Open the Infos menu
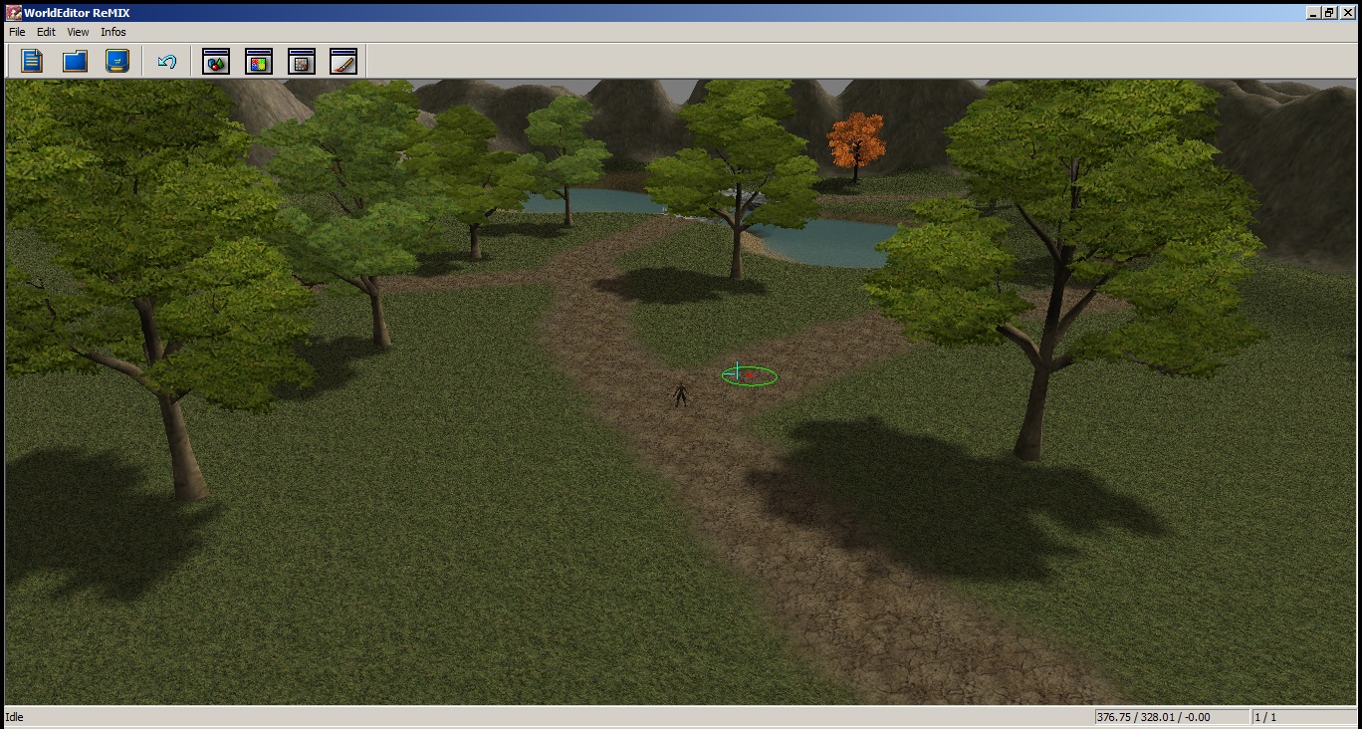 (113, 32)
